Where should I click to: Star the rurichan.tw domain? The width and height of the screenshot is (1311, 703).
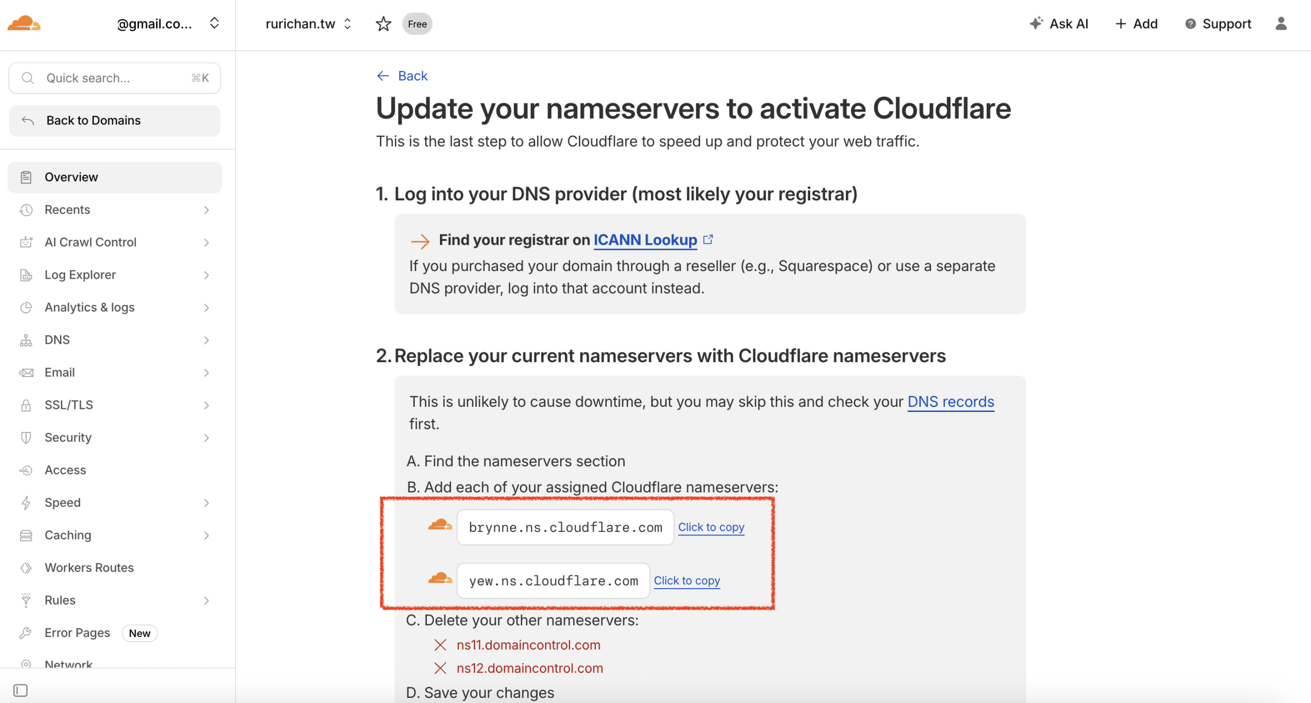pyautogui.click(x=383, y=24)
